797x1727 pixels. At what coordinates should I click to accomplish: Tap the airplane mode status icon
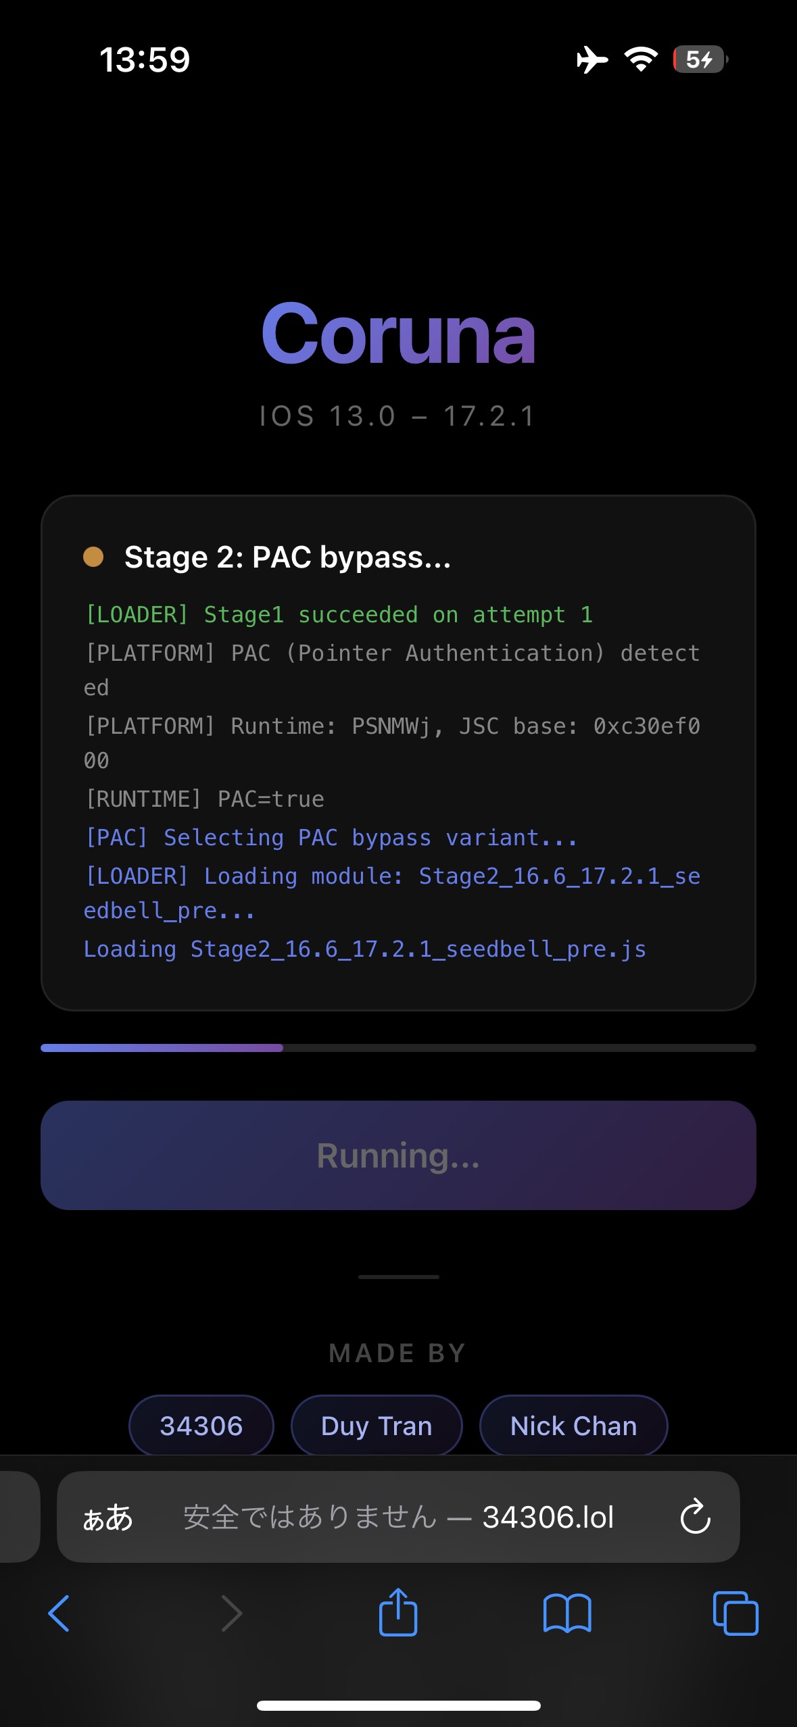592,59
